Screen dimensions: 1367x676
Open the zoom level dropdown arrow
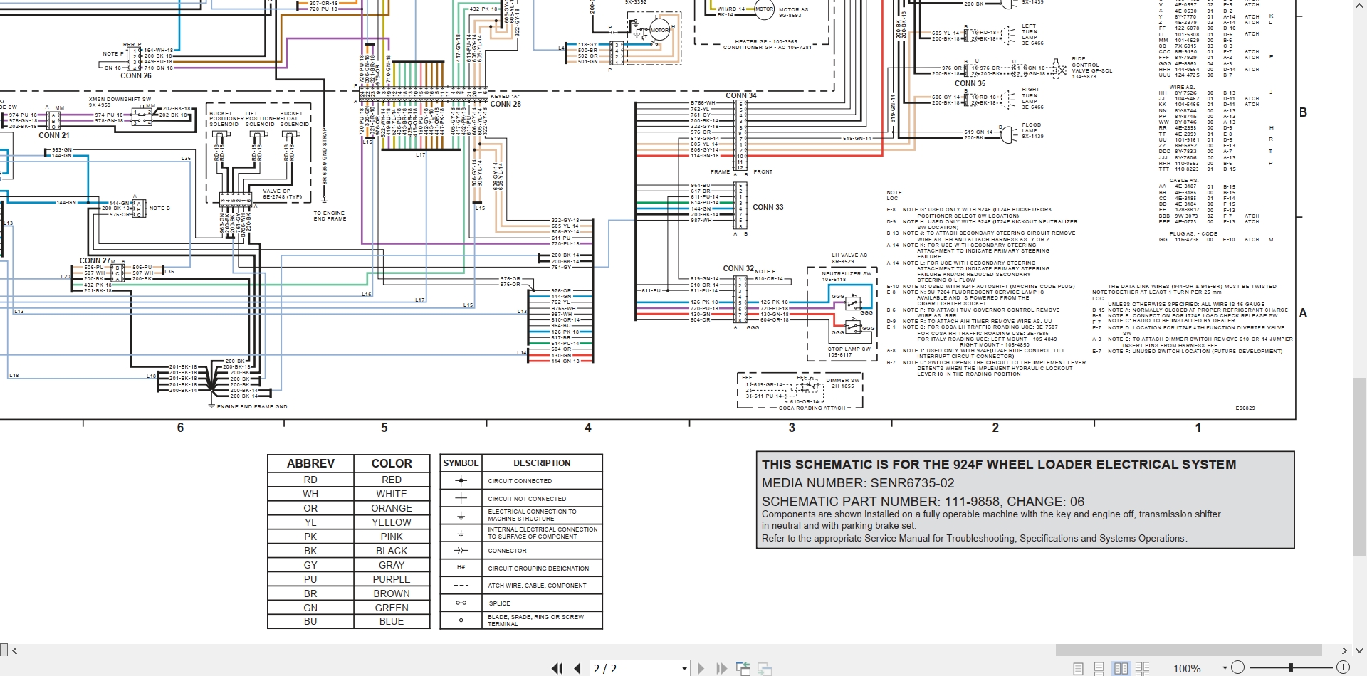pos(1225,668)
